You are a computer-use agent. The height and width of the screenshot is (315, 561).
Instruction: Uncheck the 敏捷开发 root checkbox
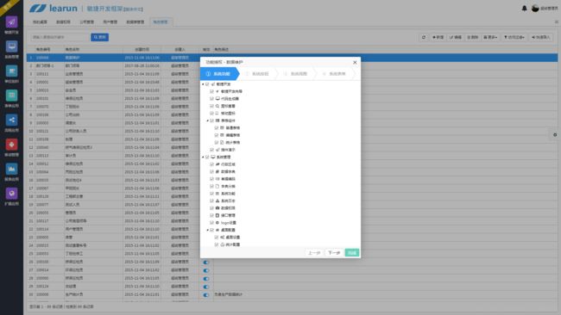(x=207, y=84)
